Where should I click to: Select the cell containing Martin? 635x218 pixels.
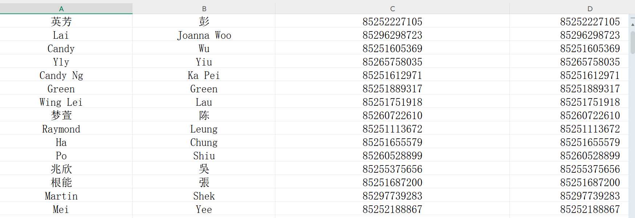coord(66,196)
